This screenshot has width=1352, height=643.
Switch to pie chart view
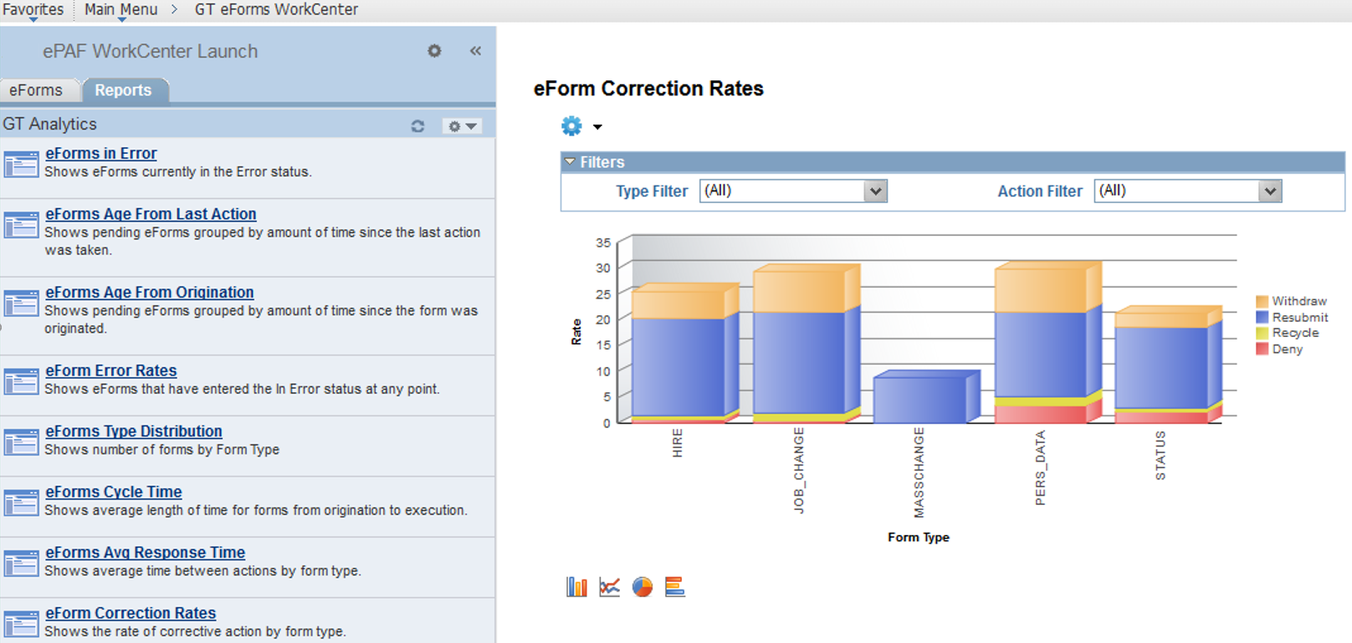click(x=642, y=587)
